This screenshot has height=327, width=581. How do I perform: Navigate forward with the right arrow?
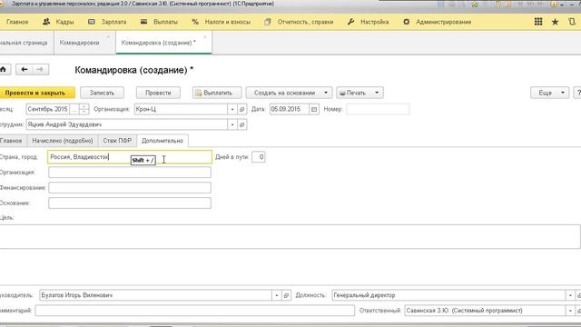tap(40, 69)
